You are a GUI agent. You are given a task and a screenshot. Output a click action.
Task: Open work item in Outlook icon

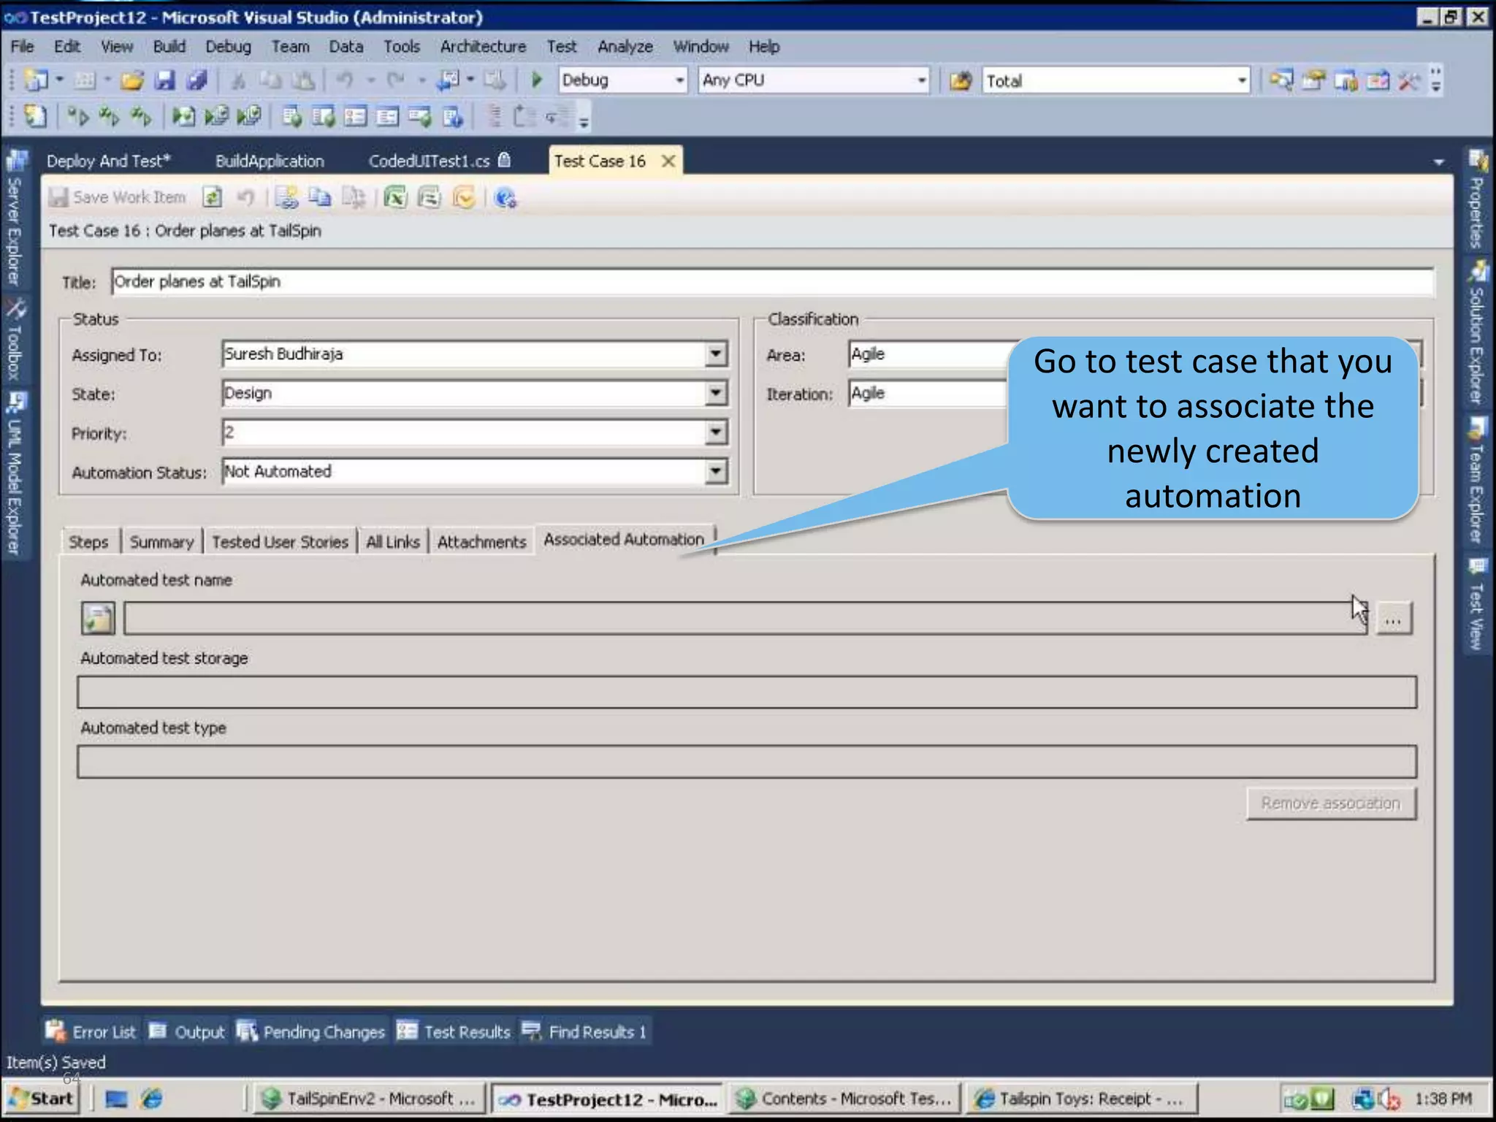(x=463, y=197)
